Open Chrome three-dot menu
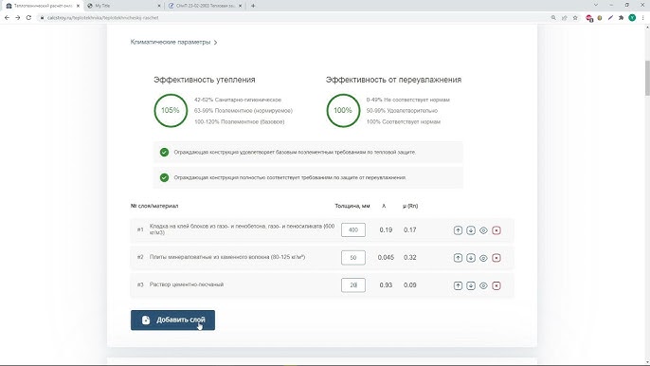The width and height of the screenshot is (650, 366). (643, 18)
